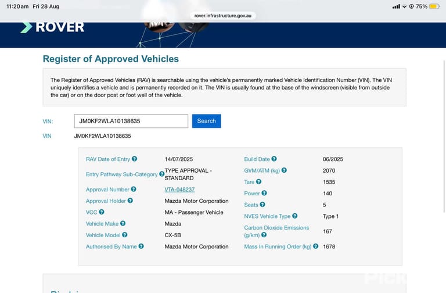Open NVES Vehicle Type help icon

coord(294,216)
